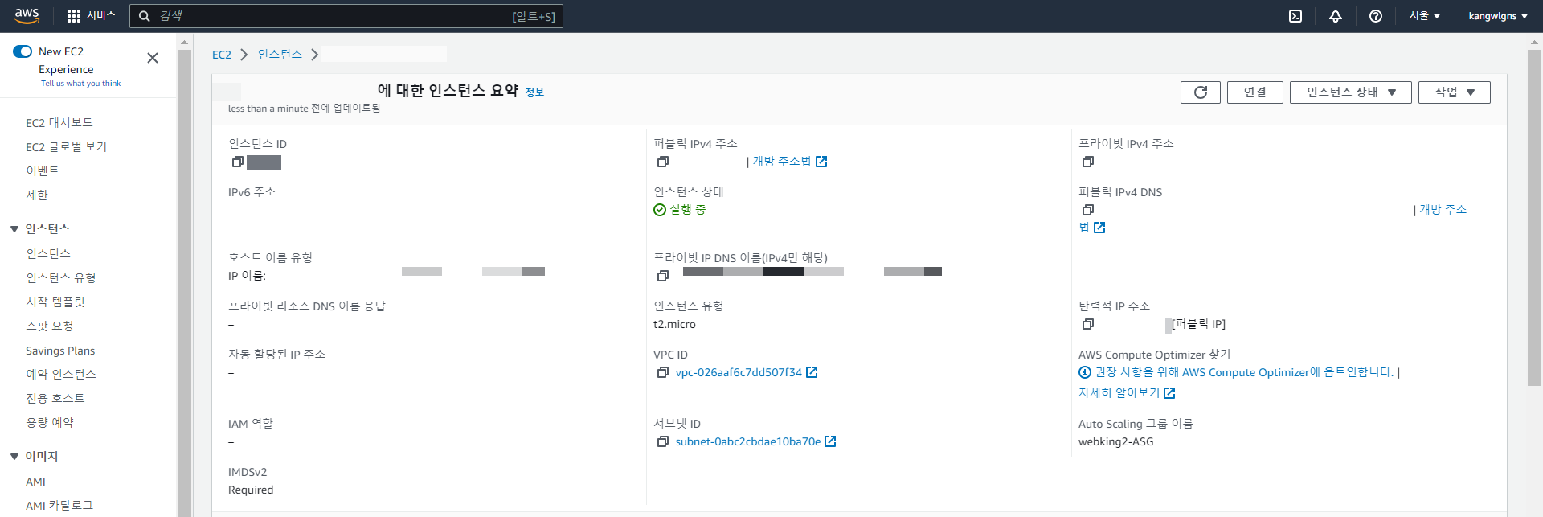Copy the public IPv4 address
Viewport: 1543px width, 517px height.
tap(663, 162)
